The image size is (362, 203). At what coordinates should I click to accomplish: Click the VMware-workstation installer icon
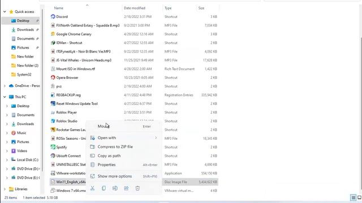53,173
